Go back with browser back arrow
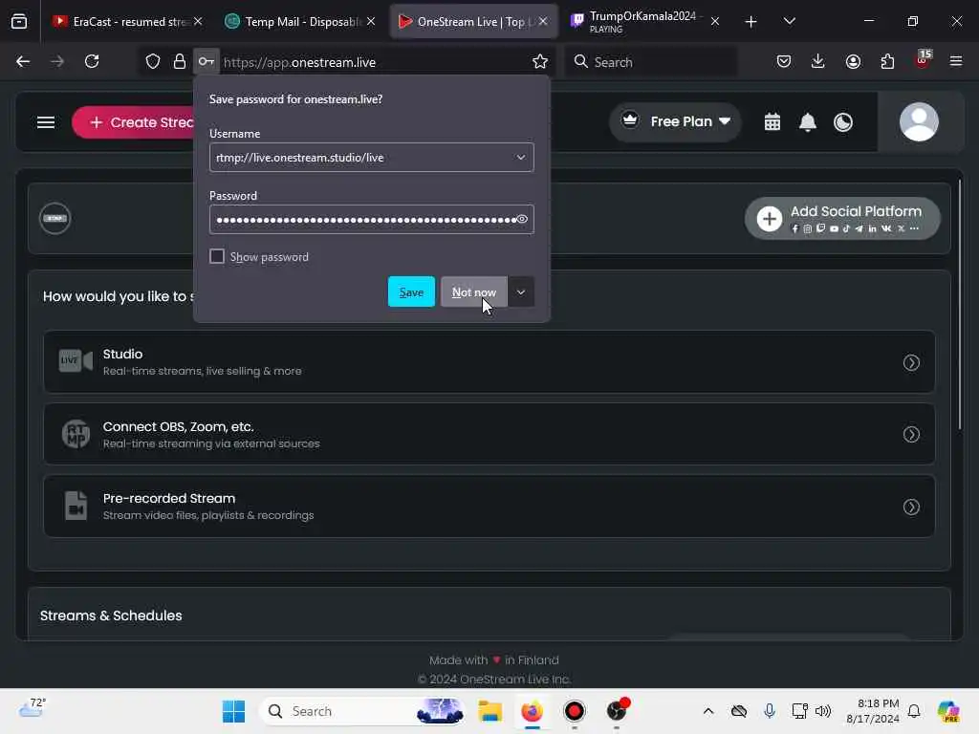979x734 pixels. point(23,62)
